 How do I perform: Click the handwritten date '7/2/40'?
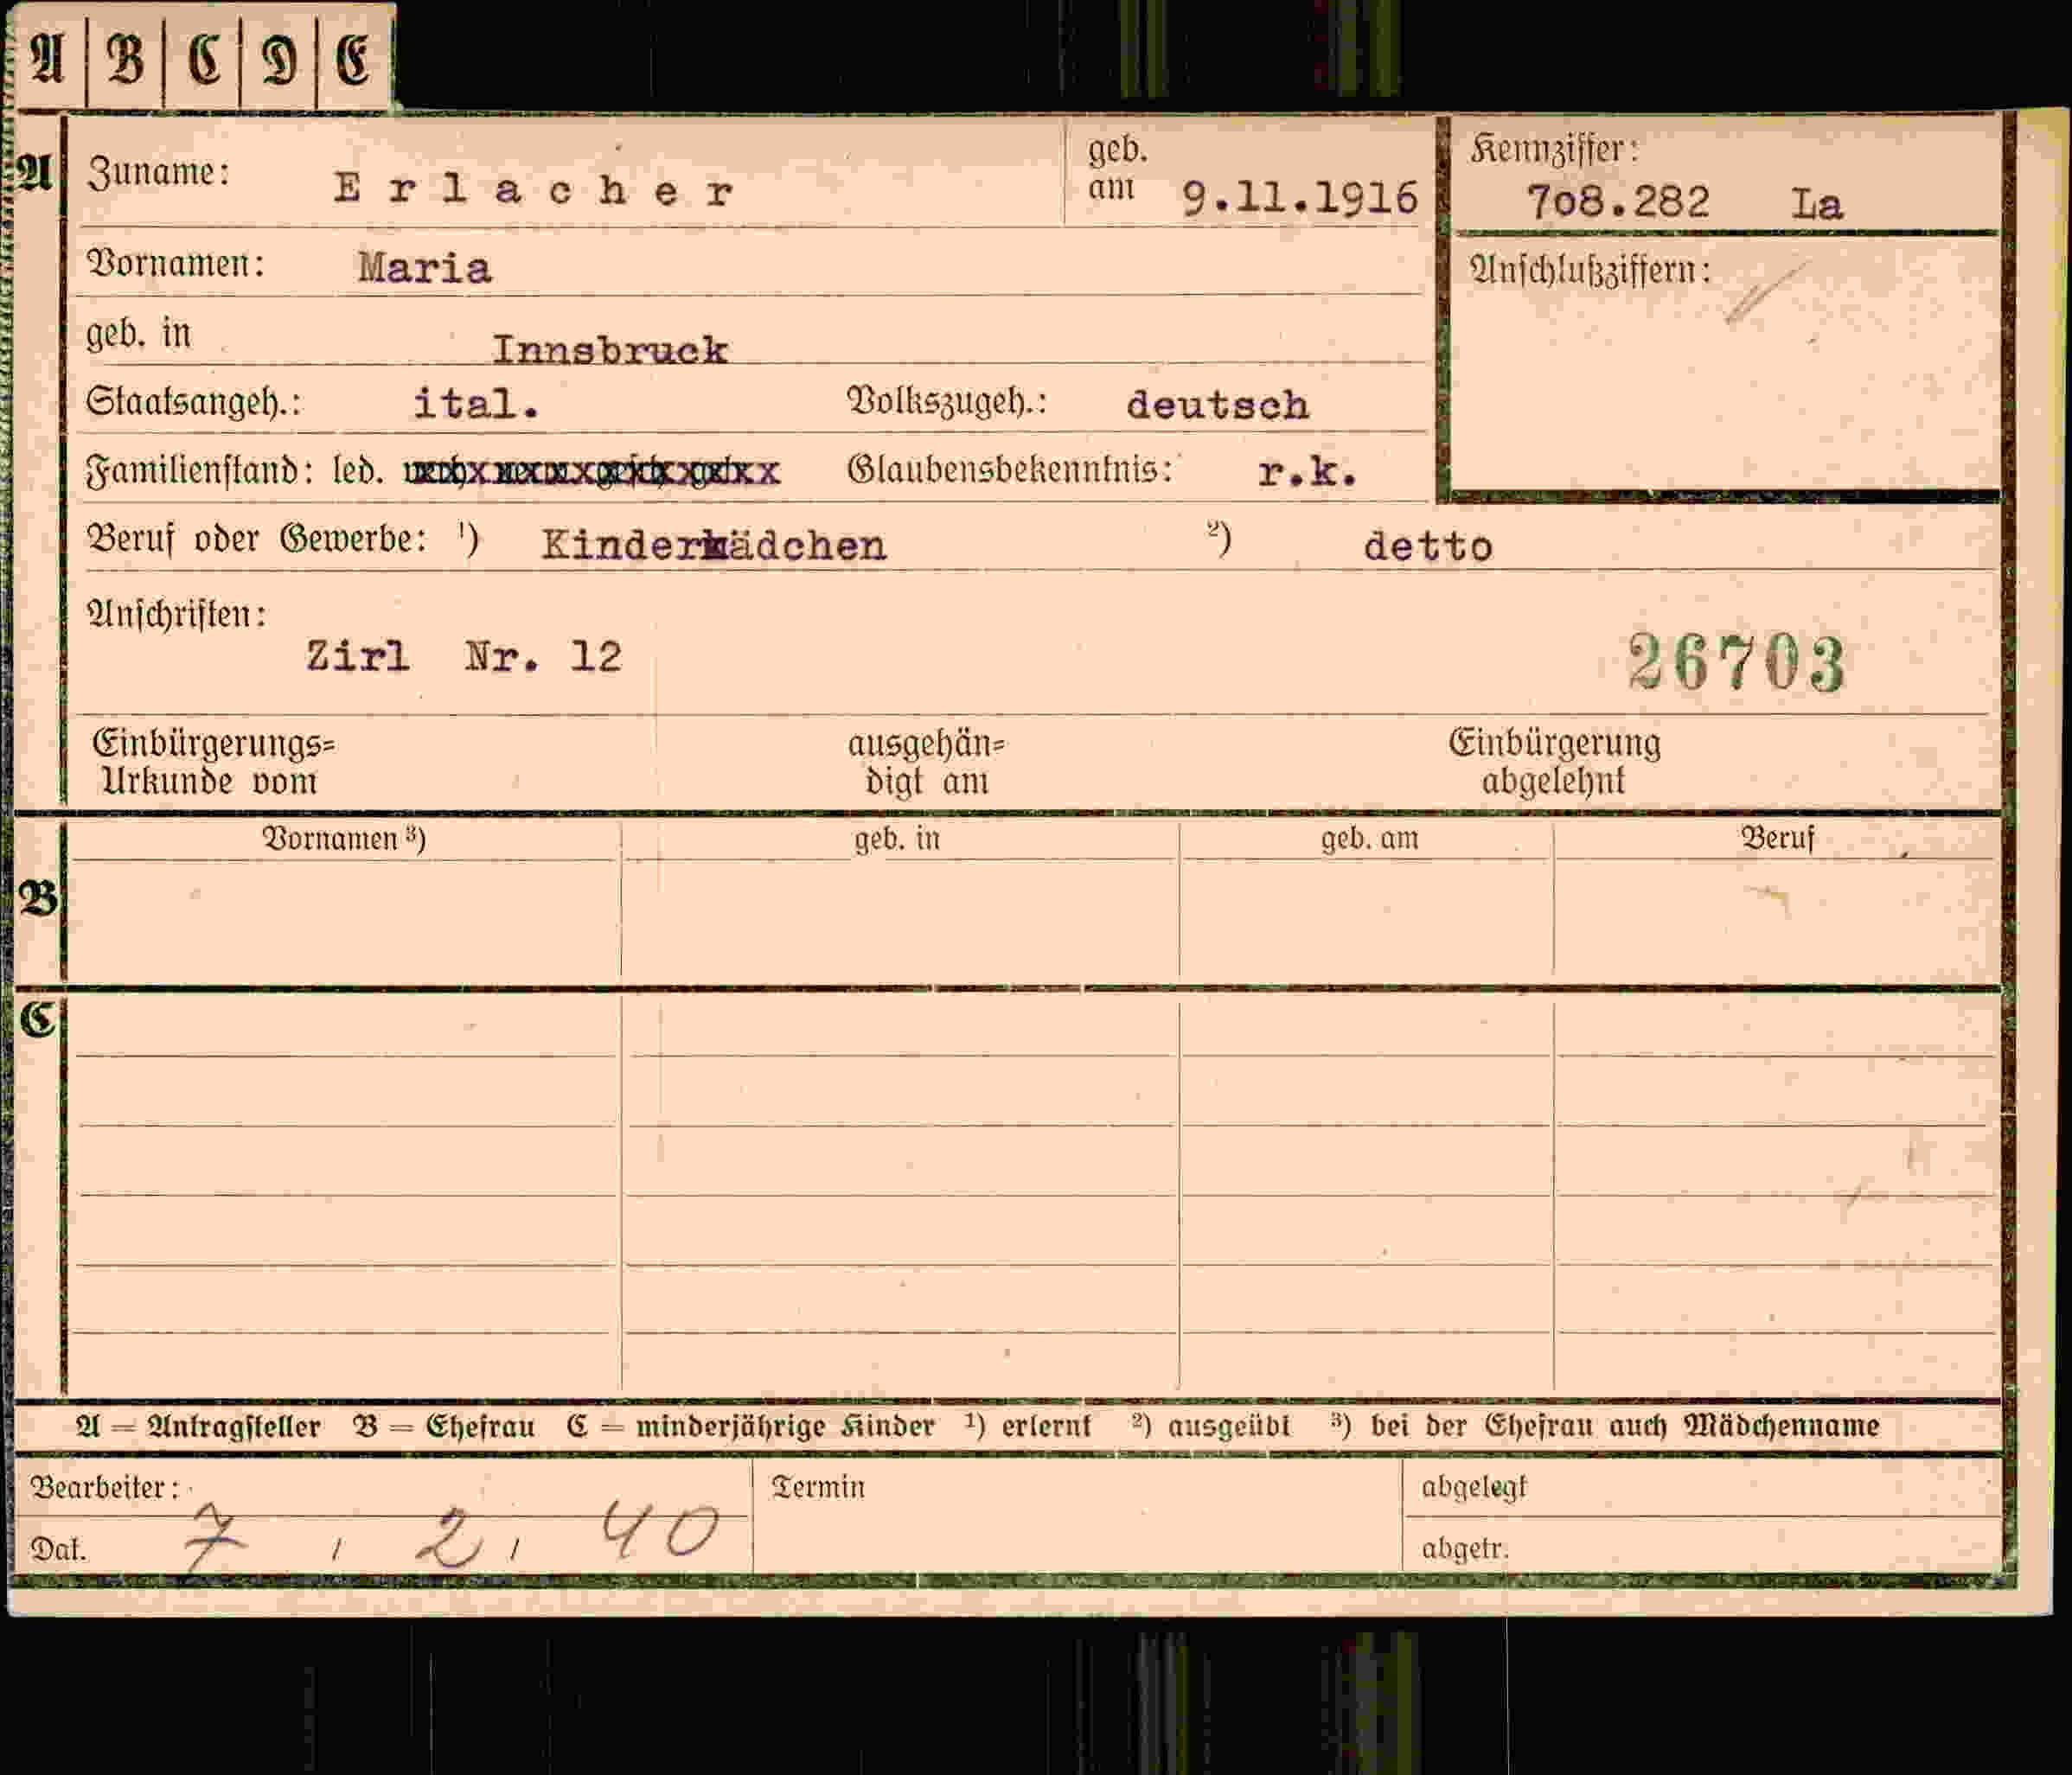pyautogui.click(x=451, y=1536)
